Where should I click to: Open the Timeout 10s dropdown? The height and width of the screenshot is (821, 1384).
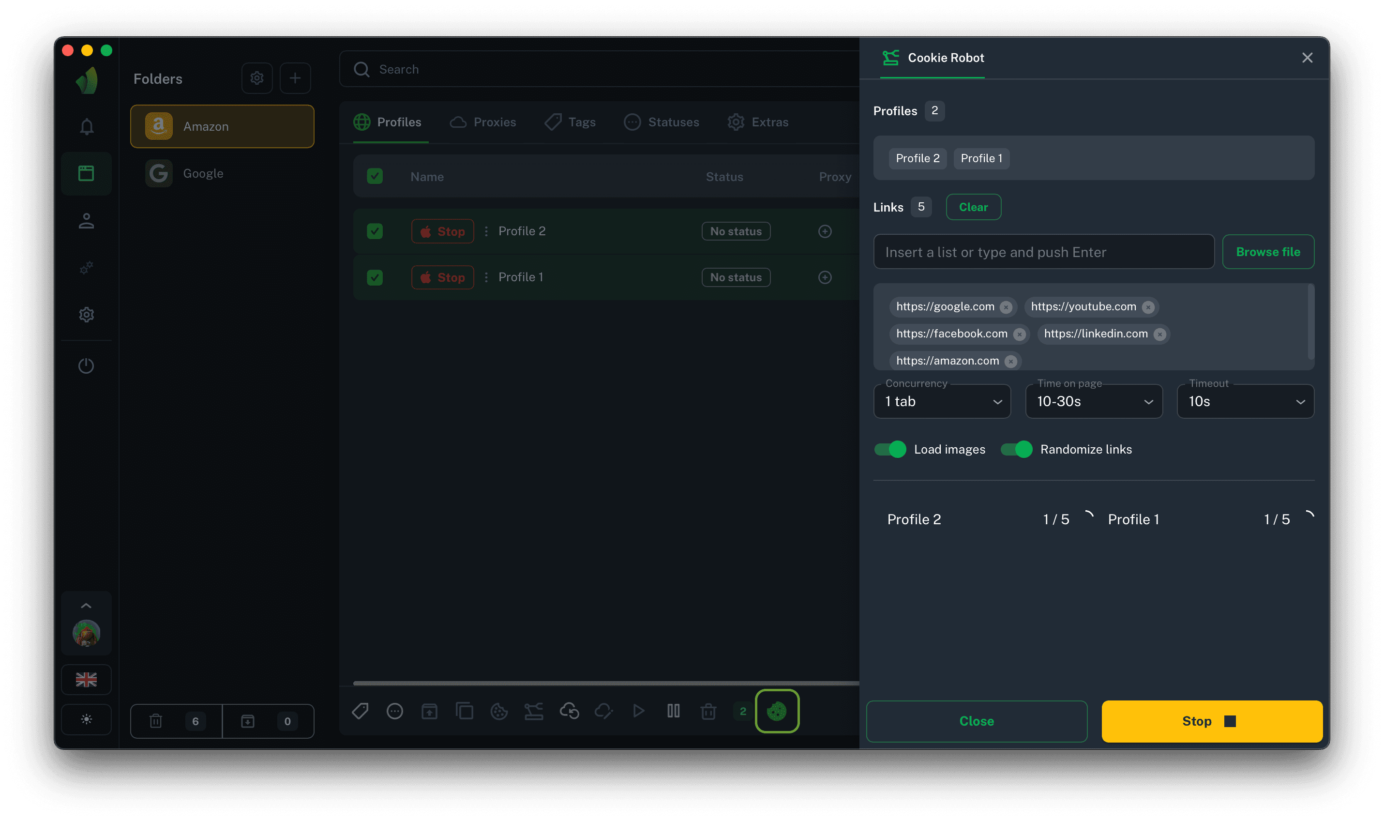coord(1245,402)
